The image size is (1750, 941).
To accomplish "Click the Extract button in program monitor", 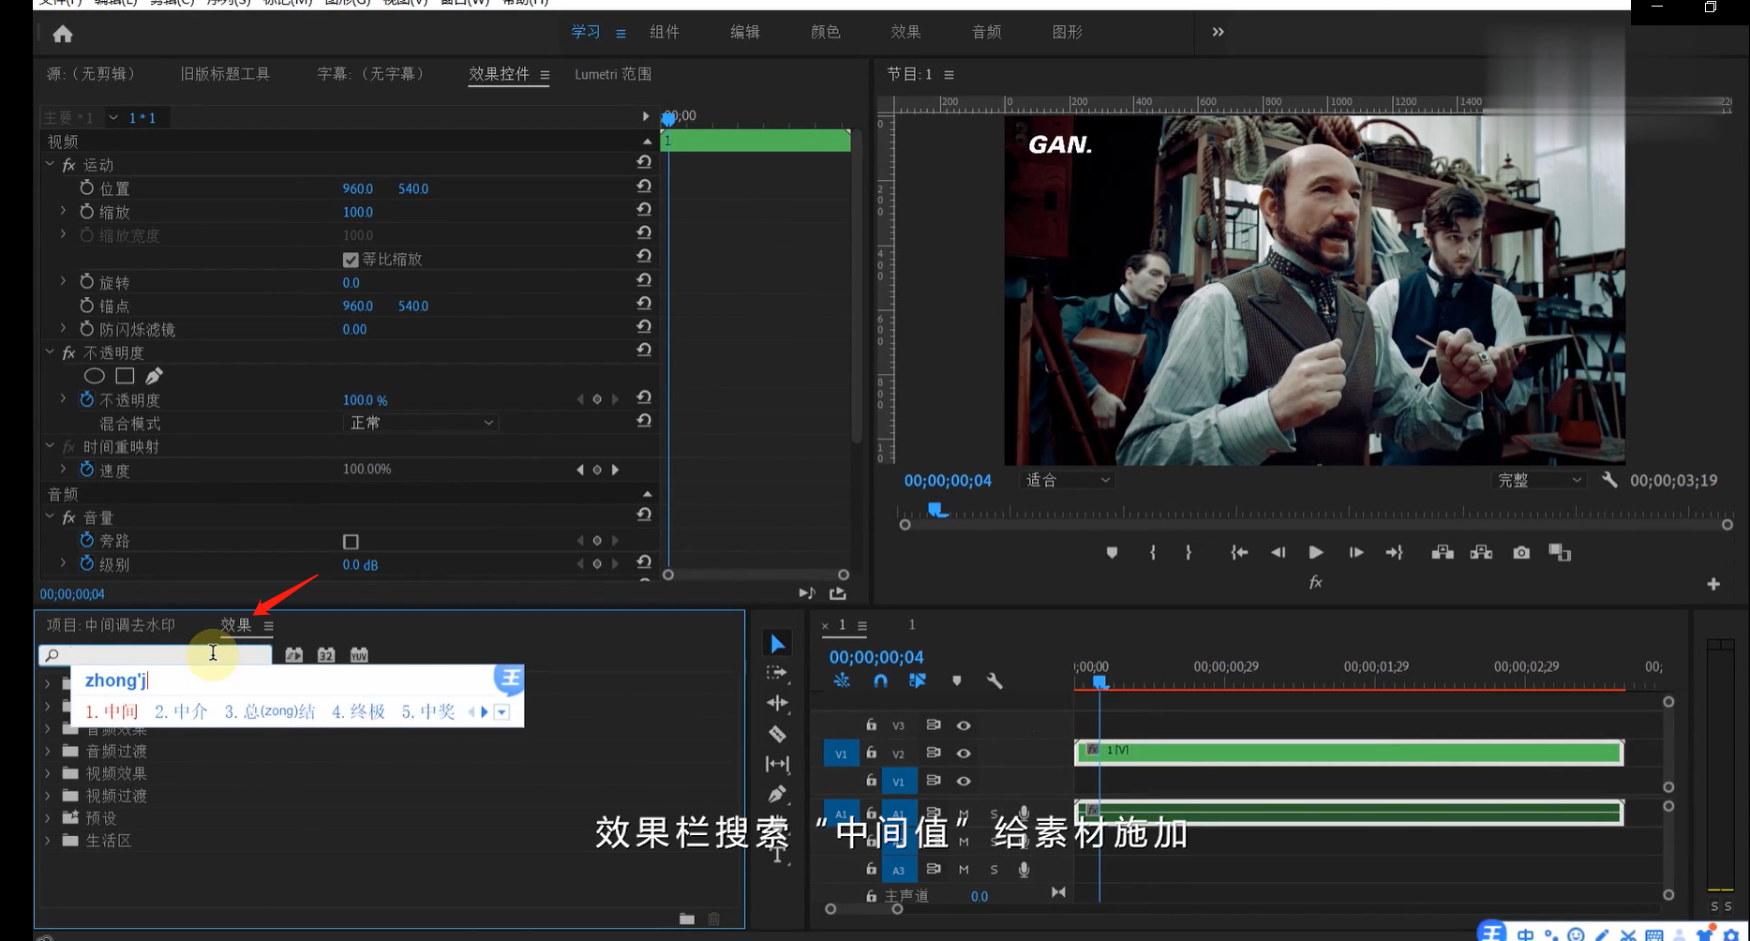I will pos(1481,553).
